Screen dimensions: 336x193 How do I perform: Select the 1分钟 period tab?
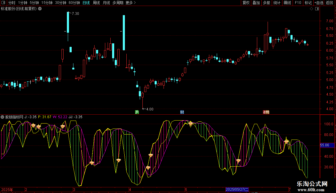(x=23, y=3)
